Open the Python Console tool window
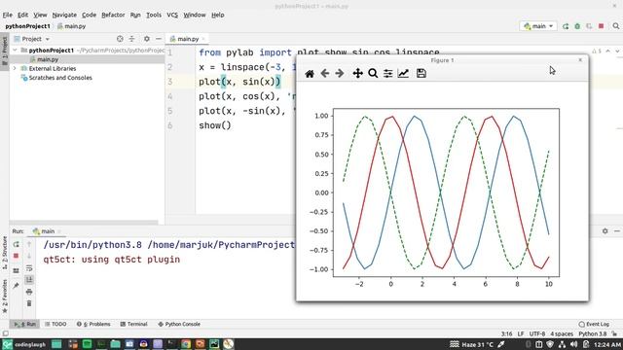Screen dimensions: 623x350 click(x=179, y=324)
